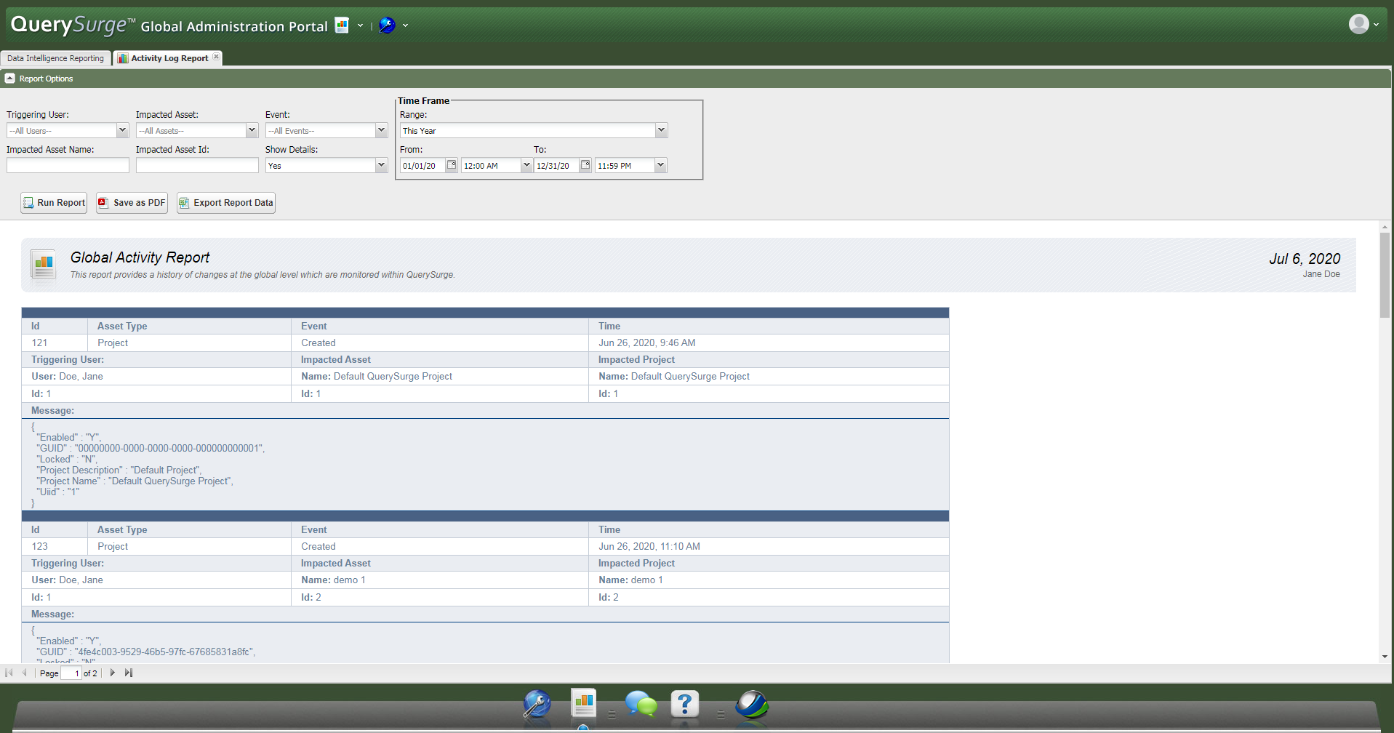The height and width of the screenshot is (733, 1394).
Task: Click the scrollbar down arrow
Action: coord(1385,657)
